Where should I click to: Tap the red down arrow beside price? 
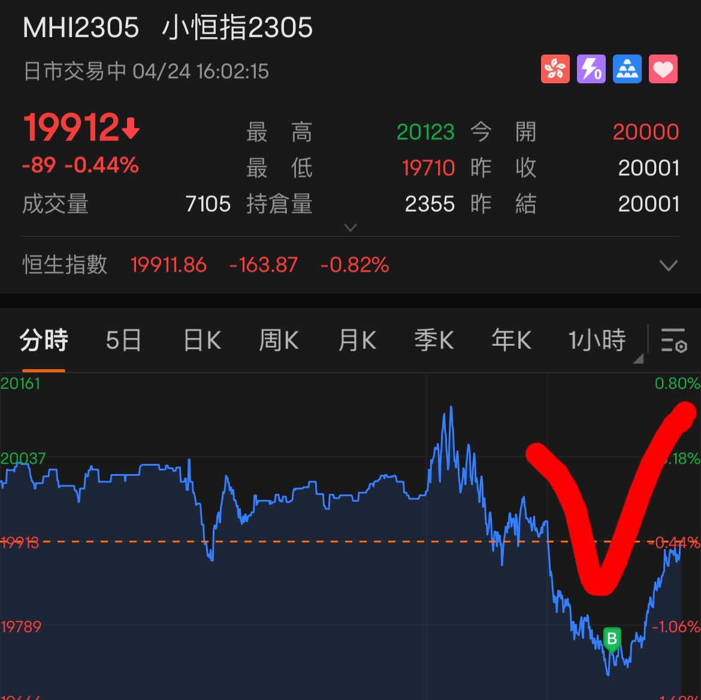131,128
